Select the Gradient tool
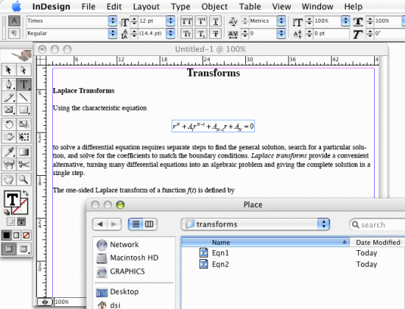405x309 pixels. pyautogui.click(x=24, y=152)
